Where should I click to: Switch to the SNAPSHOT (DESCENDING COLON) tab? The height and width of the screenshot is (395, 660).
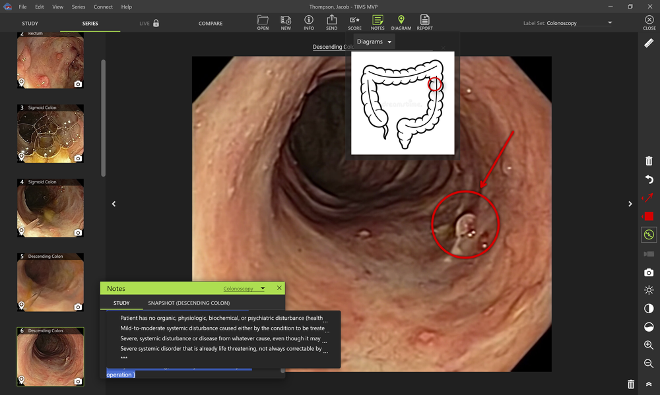tap(188, 303)
